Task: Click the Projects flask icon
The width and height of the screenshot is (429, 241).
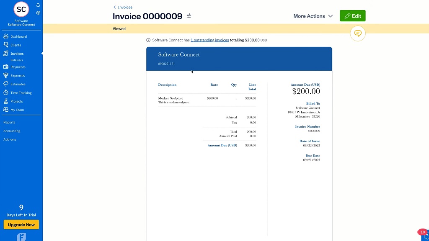Action: (x=6, y=101)
